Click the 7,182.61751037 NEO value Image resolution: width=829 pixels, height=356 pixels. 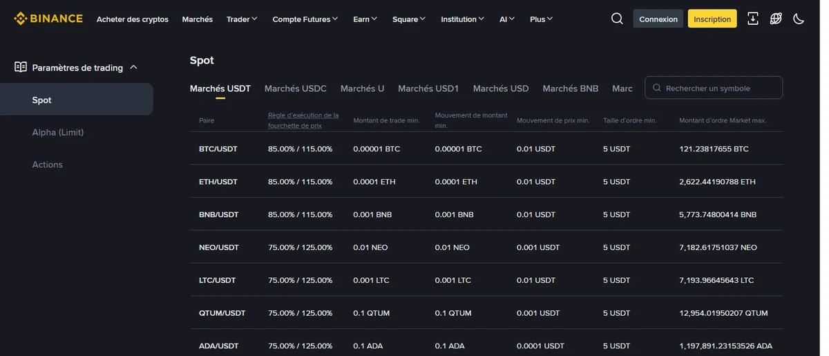[718, 247]
